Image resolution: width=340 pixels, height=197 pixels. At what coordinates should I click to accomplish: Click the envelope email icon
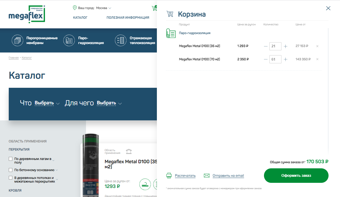coord(207,176)
